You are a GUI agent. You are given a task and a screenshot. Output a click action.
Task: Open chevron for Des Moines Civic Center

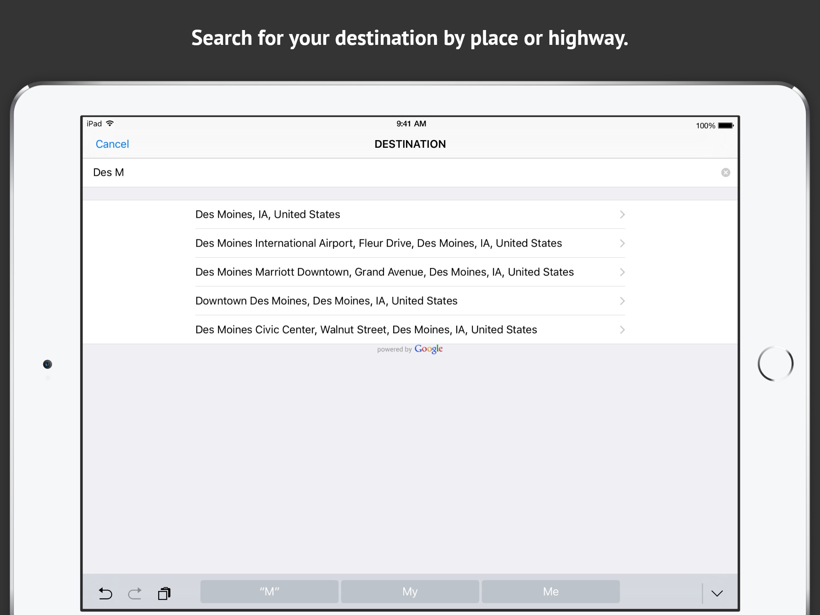click(x=622, y=330)
